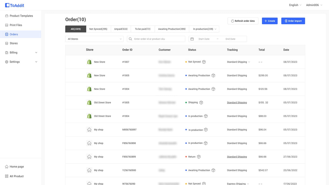Click Shopify icon for New Store order #1005
The height and width of the screenshot is (185, 329).
89,76
